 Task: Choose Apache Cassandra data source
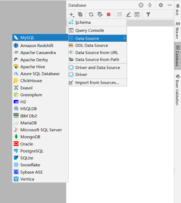40,53
